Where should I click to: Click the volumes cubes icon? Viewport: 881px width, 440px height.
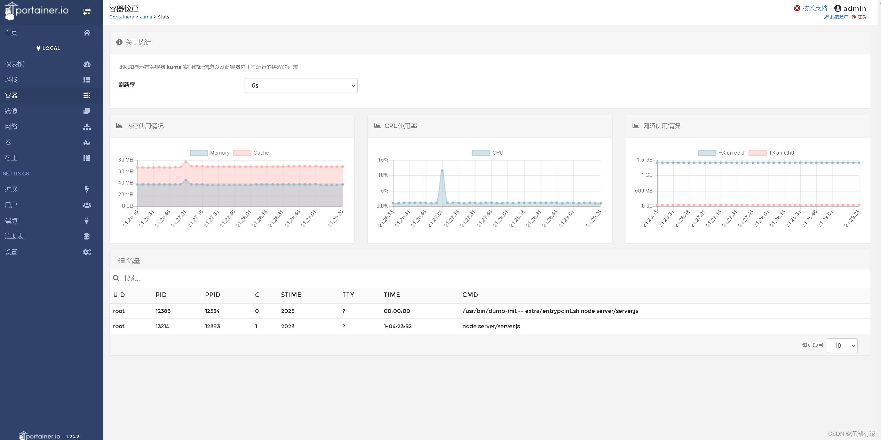tap(87, 142)
